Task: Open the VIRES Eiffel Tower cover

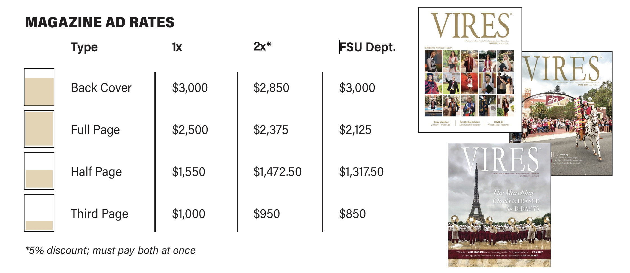Action: 499,205
